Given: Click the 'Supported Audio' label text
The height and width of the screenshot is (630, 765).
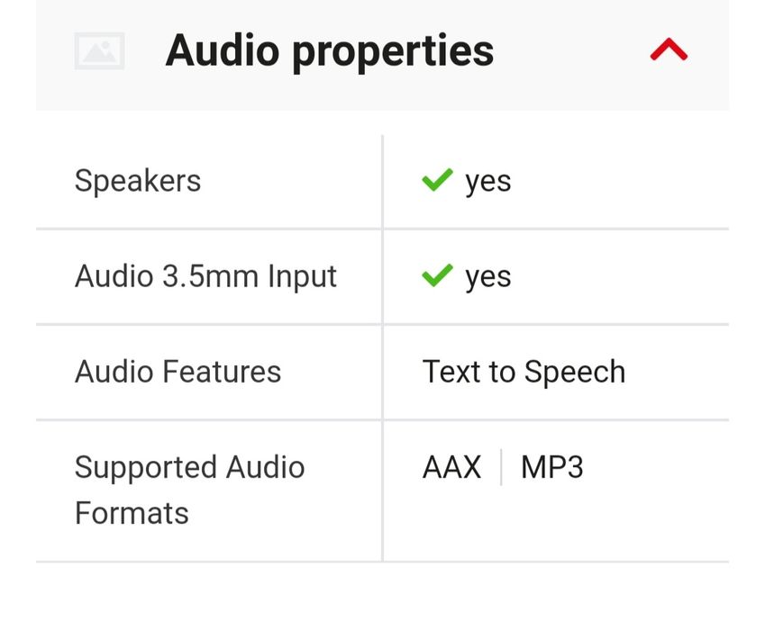Looking at the screenshot, I should tap(189, 467).
